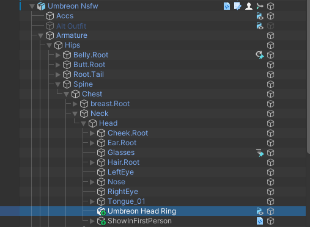This screenshot has width=310, height=227.
Task: Click the cube icon left of LeftEye
Action: 101,172
